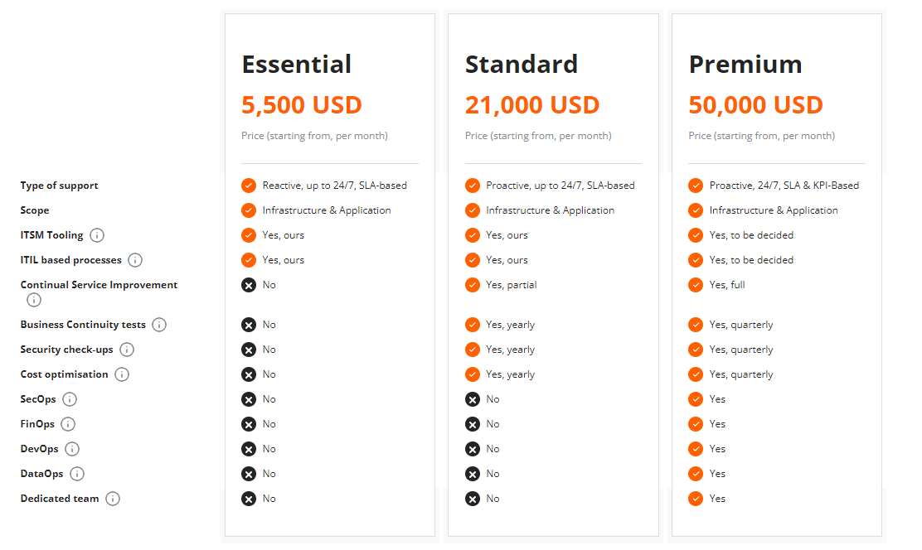Click info icon beside ITIL based processes
This screenshot has width=922, height=550.
(x=135, y=260)
